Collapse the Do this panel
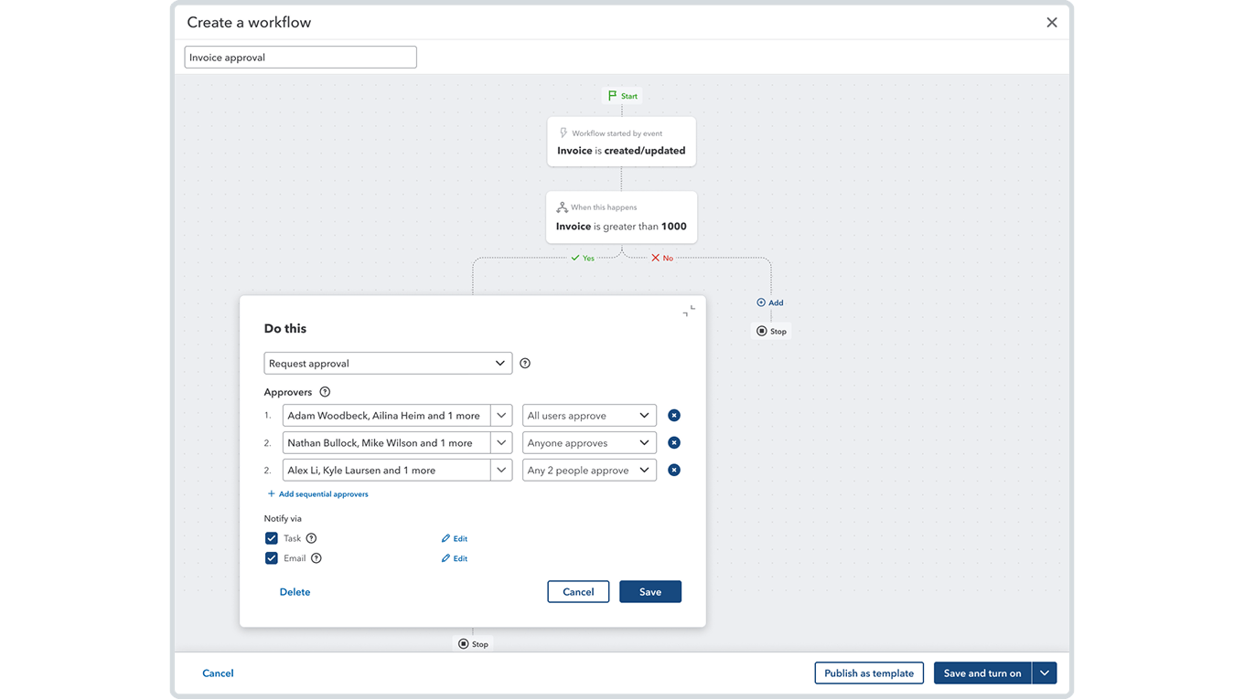The height and width of the screenshot is (699, 1244). click(x=689, y=312)
